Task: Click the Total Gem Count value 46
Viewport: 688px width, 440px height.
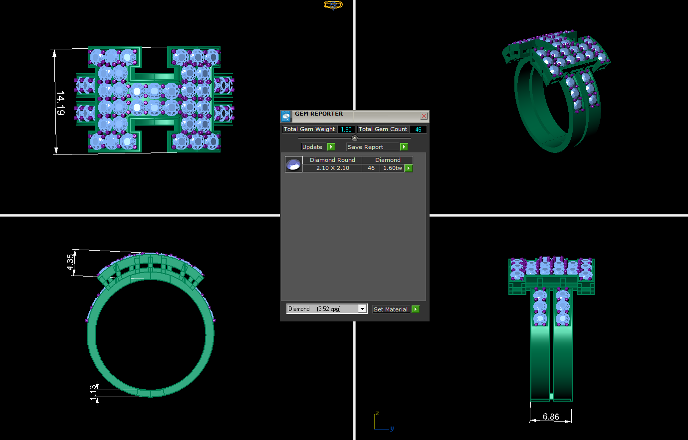Action: pyautogui.click(x=418, y=130)
